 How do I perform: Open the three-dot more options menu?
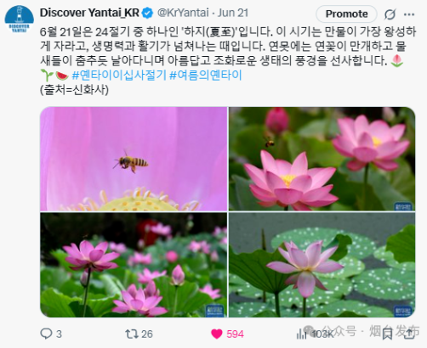coord(409,14)
